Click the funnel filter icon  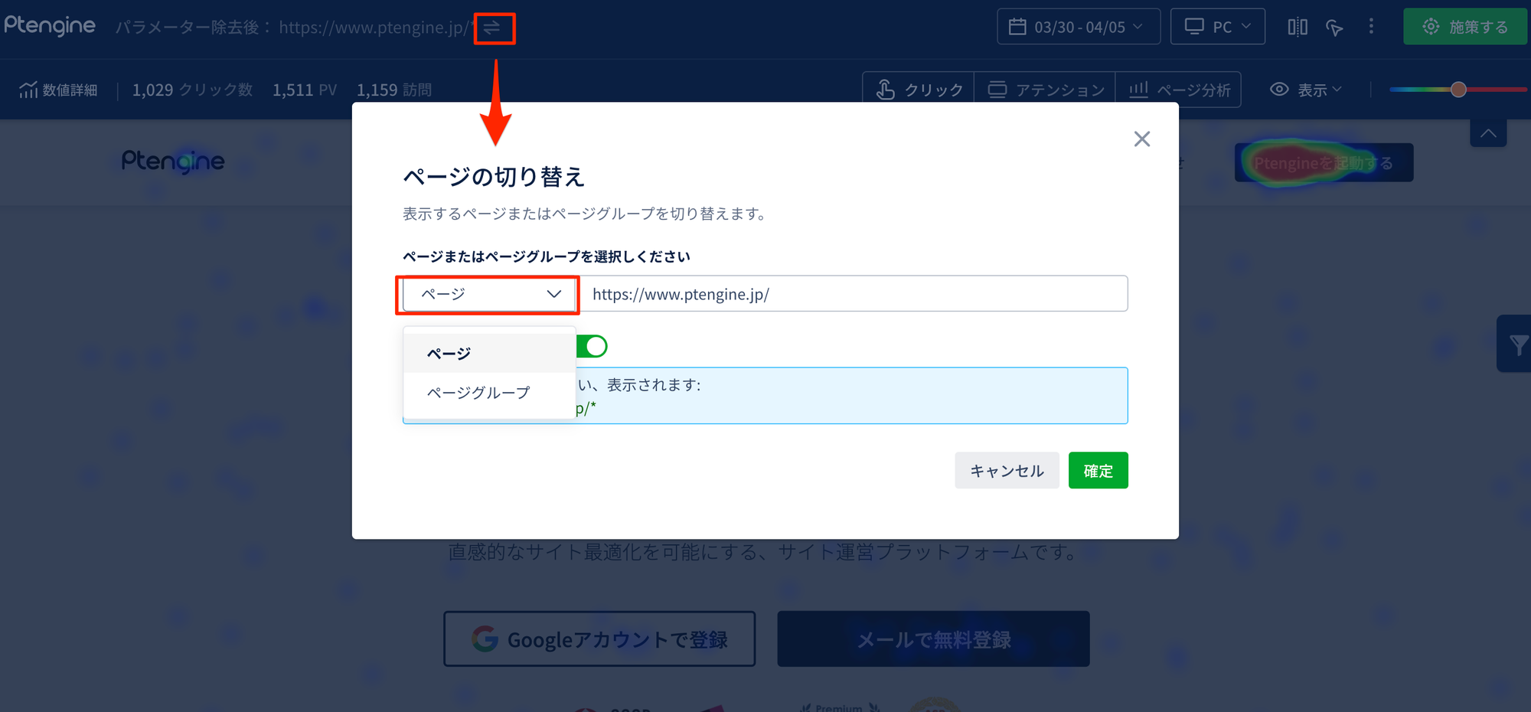1517,345
